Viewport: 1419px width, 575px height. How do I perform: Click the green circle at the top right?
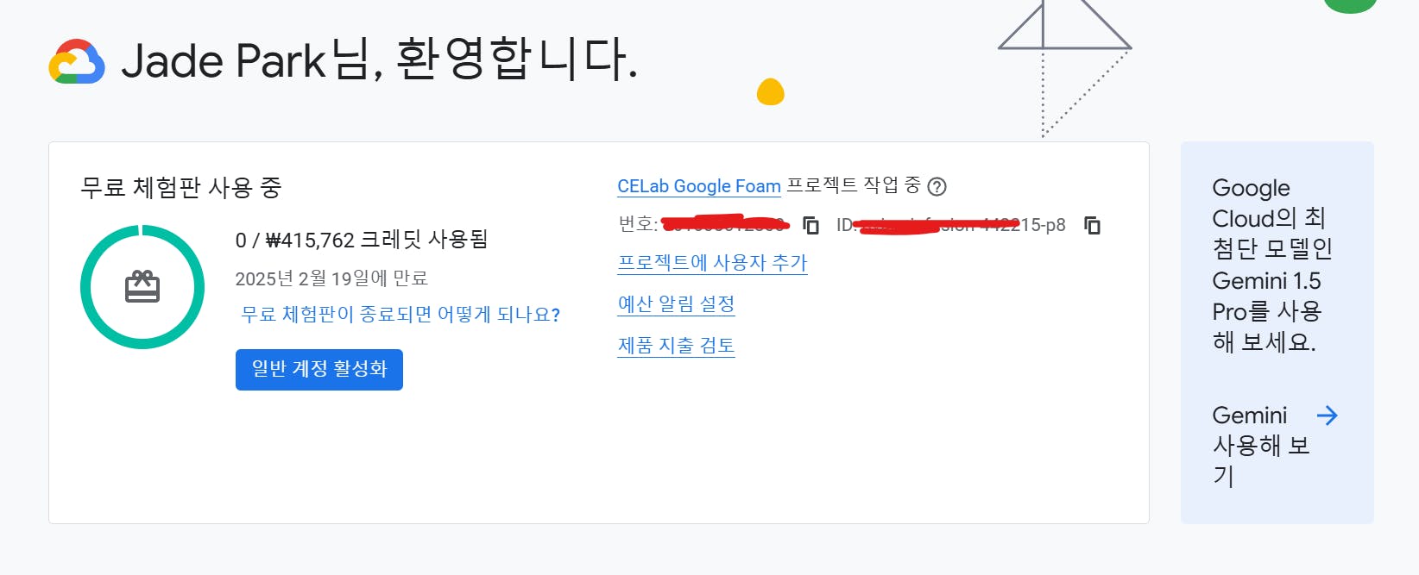point(1350,5)
